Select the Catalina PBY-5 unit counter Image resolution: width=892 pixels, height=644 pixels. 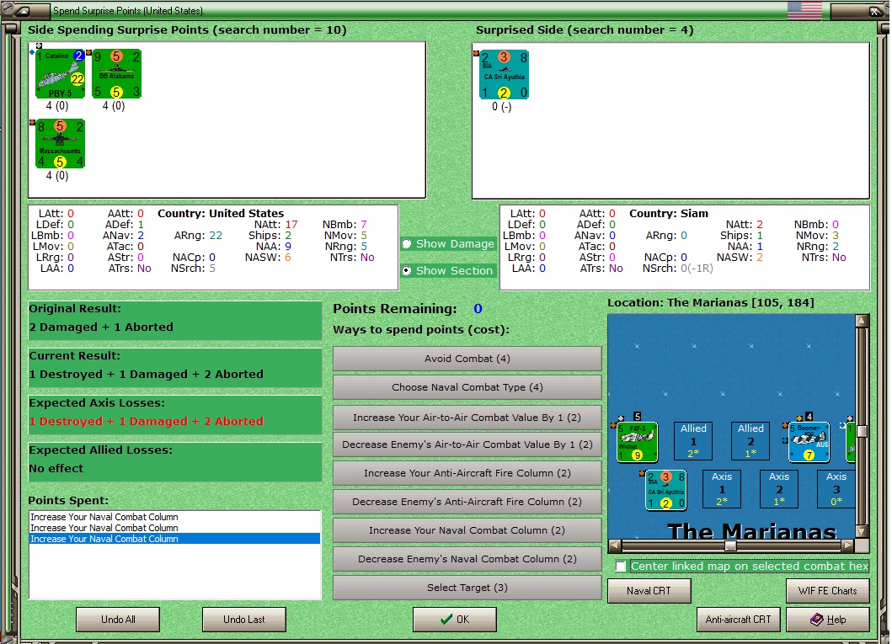pyautogui.click(x=61, y=74)
